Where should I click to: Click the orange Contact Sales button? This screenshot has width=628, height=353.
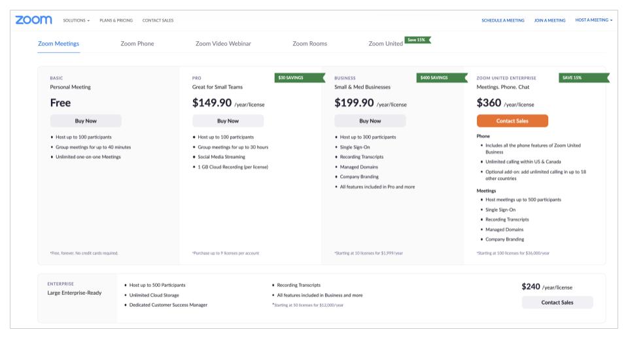(512, 121)
